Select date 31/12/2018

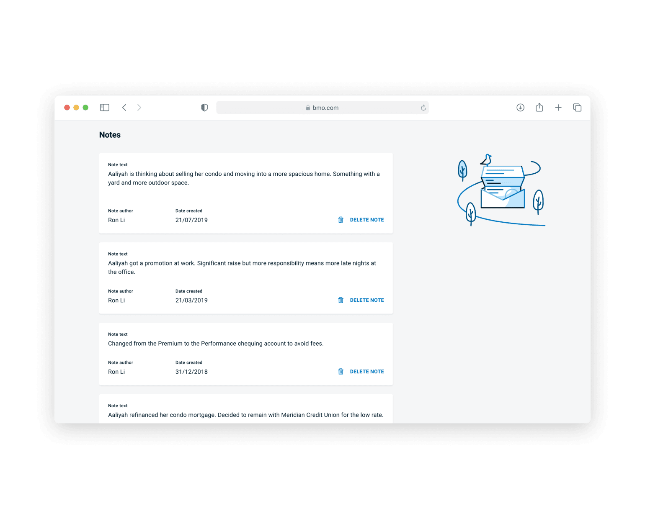(191, 372)
